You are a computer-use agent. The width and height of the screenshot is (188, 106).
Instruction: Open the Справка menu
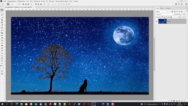[x=76, y=1]
